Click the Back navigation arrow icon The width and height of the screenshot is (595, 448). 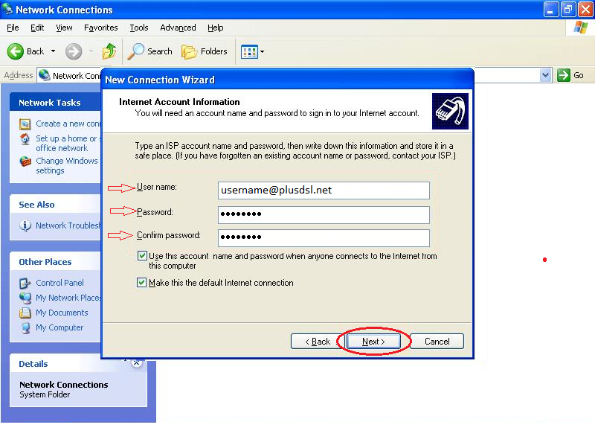point(16,51)
